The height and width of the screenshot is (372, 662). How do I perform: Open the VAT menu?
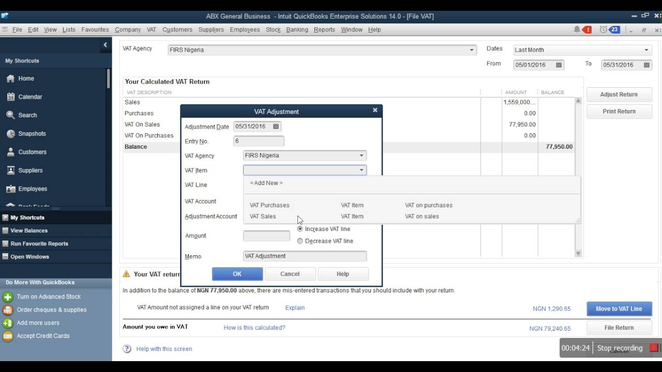(x=151, y=29)
